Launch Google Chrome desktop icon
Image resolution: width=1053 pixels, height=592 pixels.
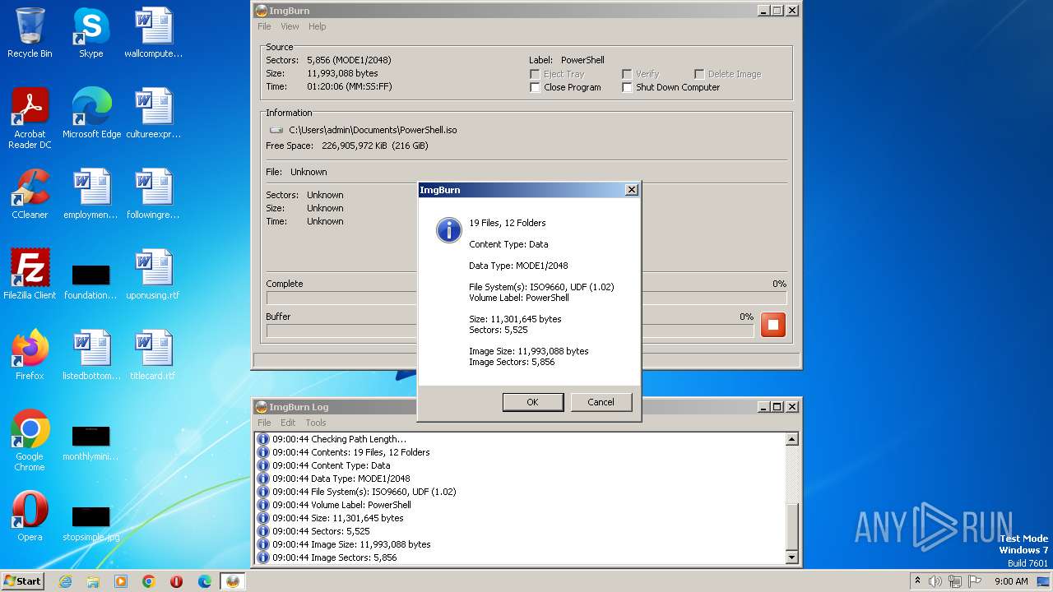(x=30, y=441)
